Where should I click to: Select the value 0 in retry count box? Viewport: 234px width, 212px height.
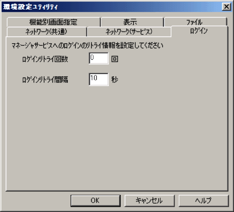[x=92, y=57]
